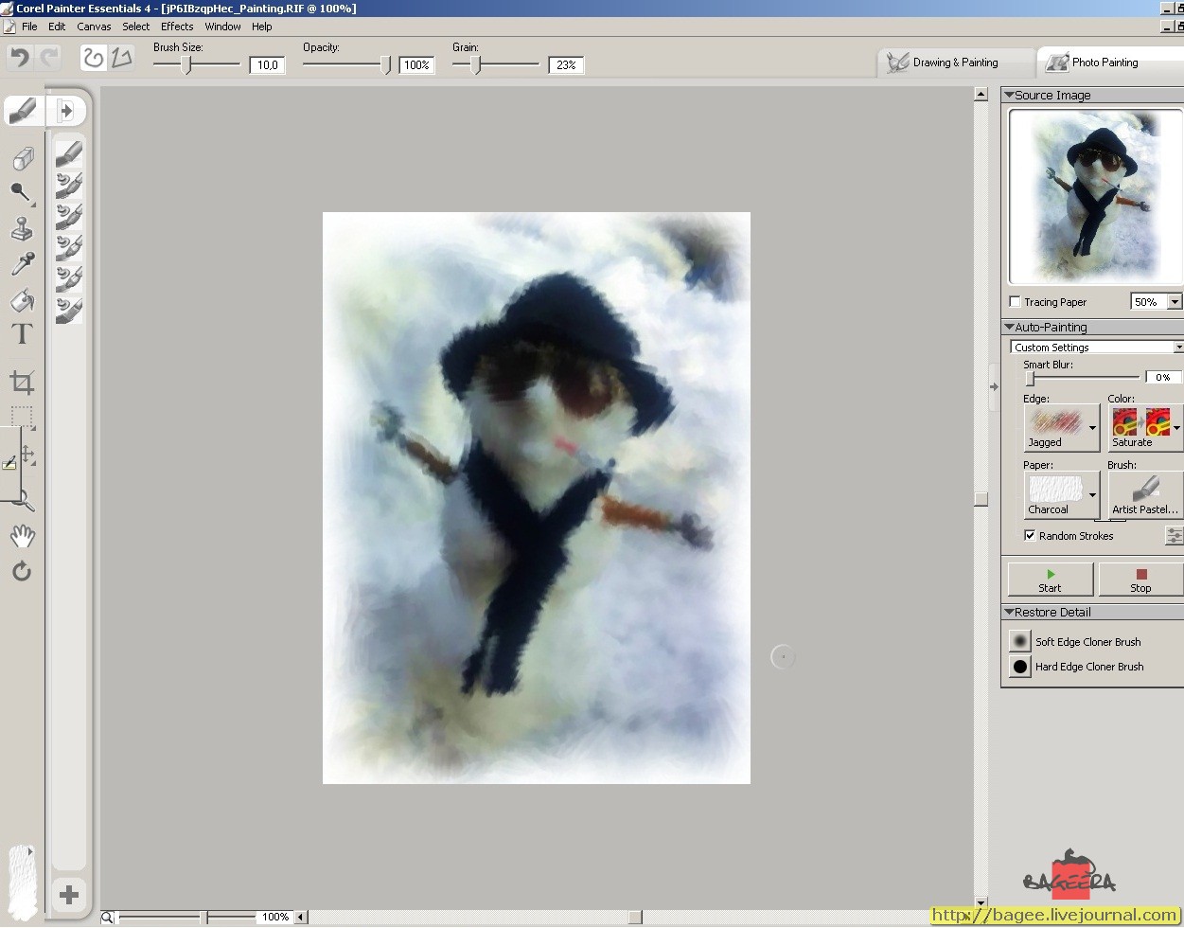Screen dimensions: 1184x928
Task: Collapse the Restore Detail panel
Action: click(x=1009, y=612)
